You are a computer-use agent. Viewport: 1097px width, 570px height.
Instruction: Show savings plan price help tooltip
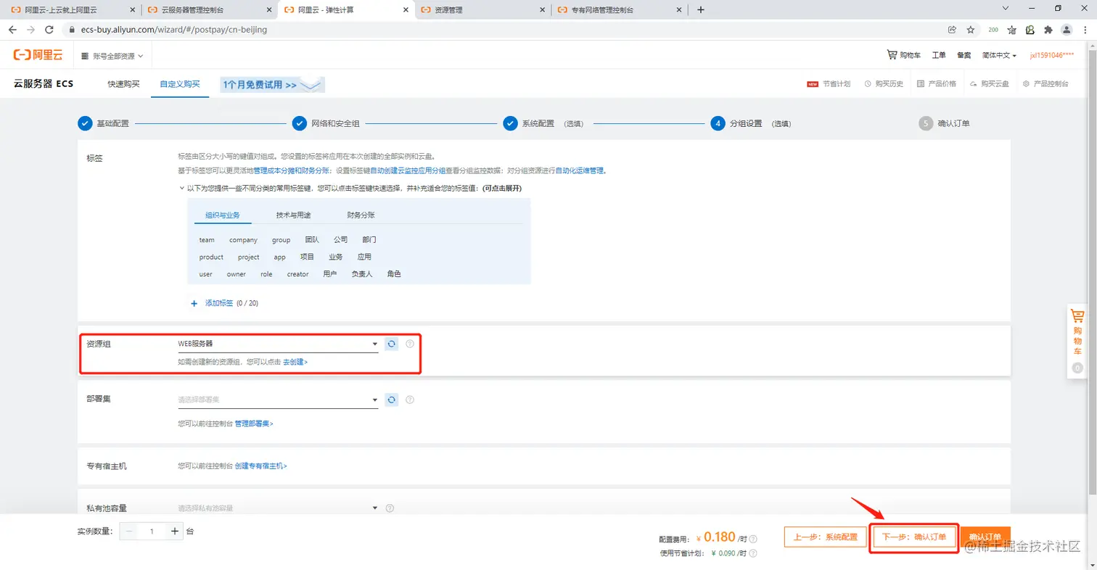click(753, 553)
